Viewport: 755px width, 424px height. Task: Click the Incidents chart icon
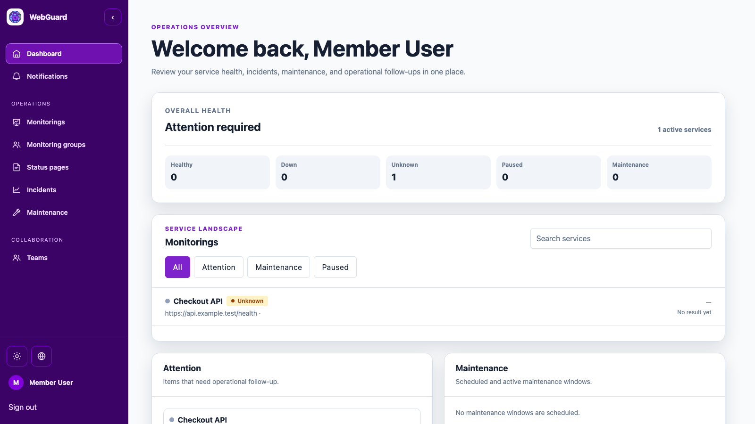pos(17,190)
